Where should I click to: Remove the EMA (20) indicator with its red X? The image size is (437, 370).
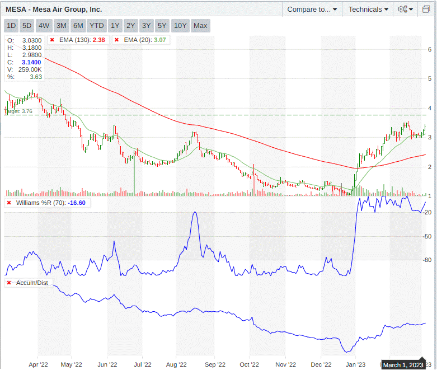[117, 40]
